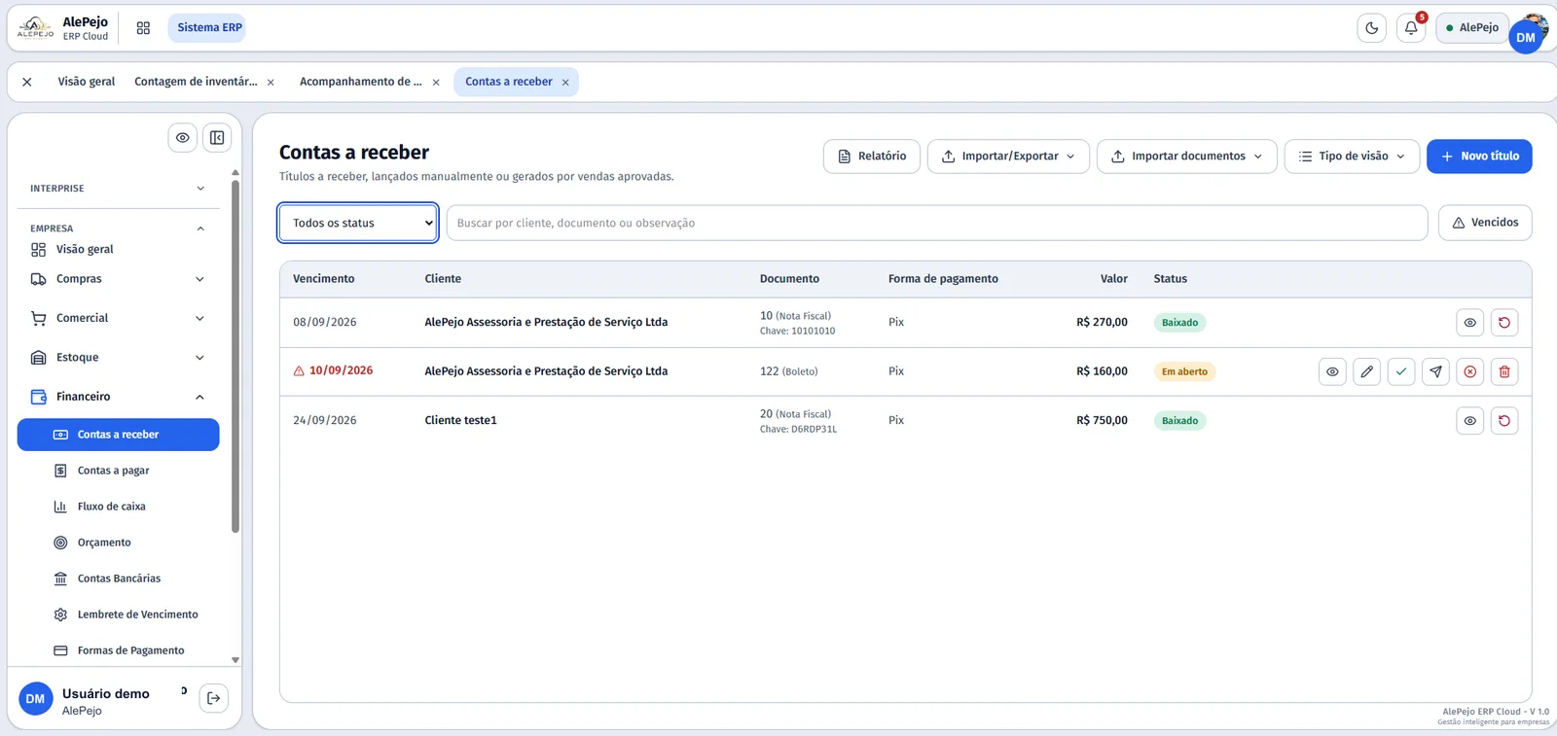Focus the search by cliente field

click(937, 223)
